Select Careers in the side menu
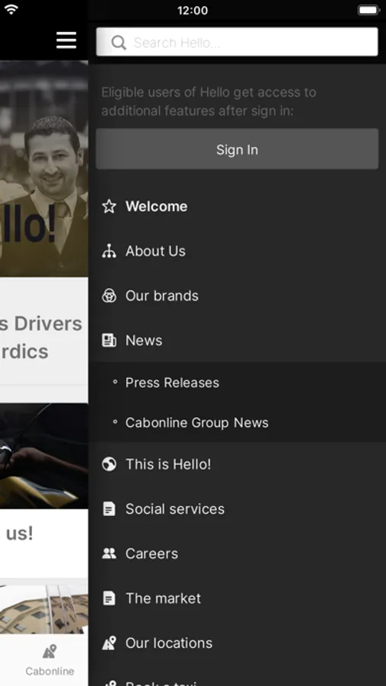This screenshot has height=686, width=386. click(x=237, y=553)
